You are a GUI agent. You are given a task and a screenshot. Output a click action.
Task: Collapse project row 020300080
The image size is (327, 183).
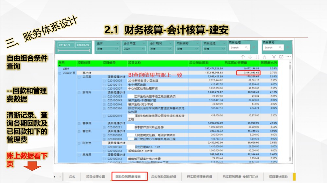(104, 135)
